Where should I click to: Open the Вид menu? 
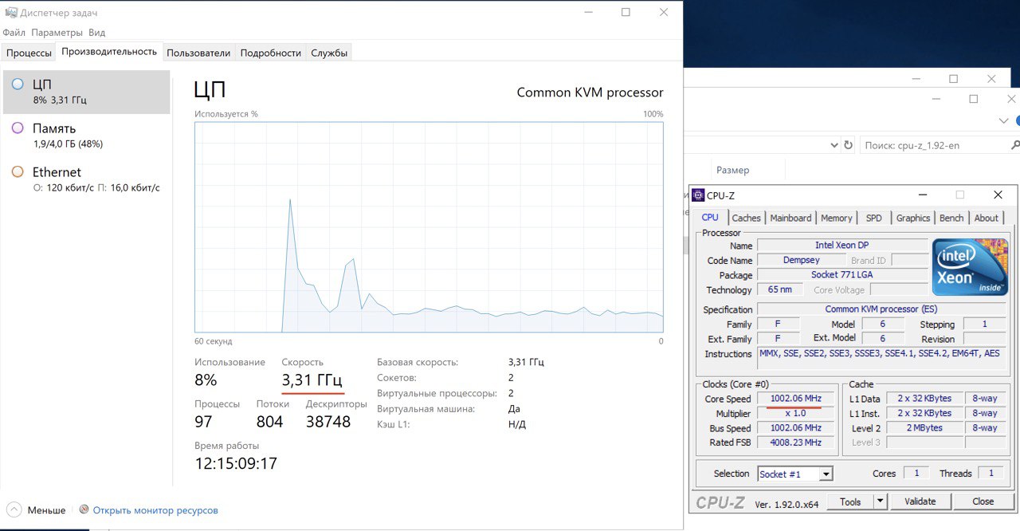click(x=96, y=33)
